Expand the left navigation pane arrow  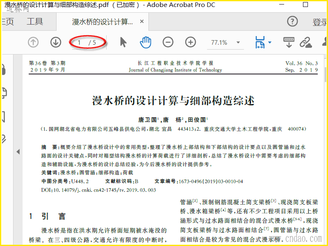(x=18, y=152)
